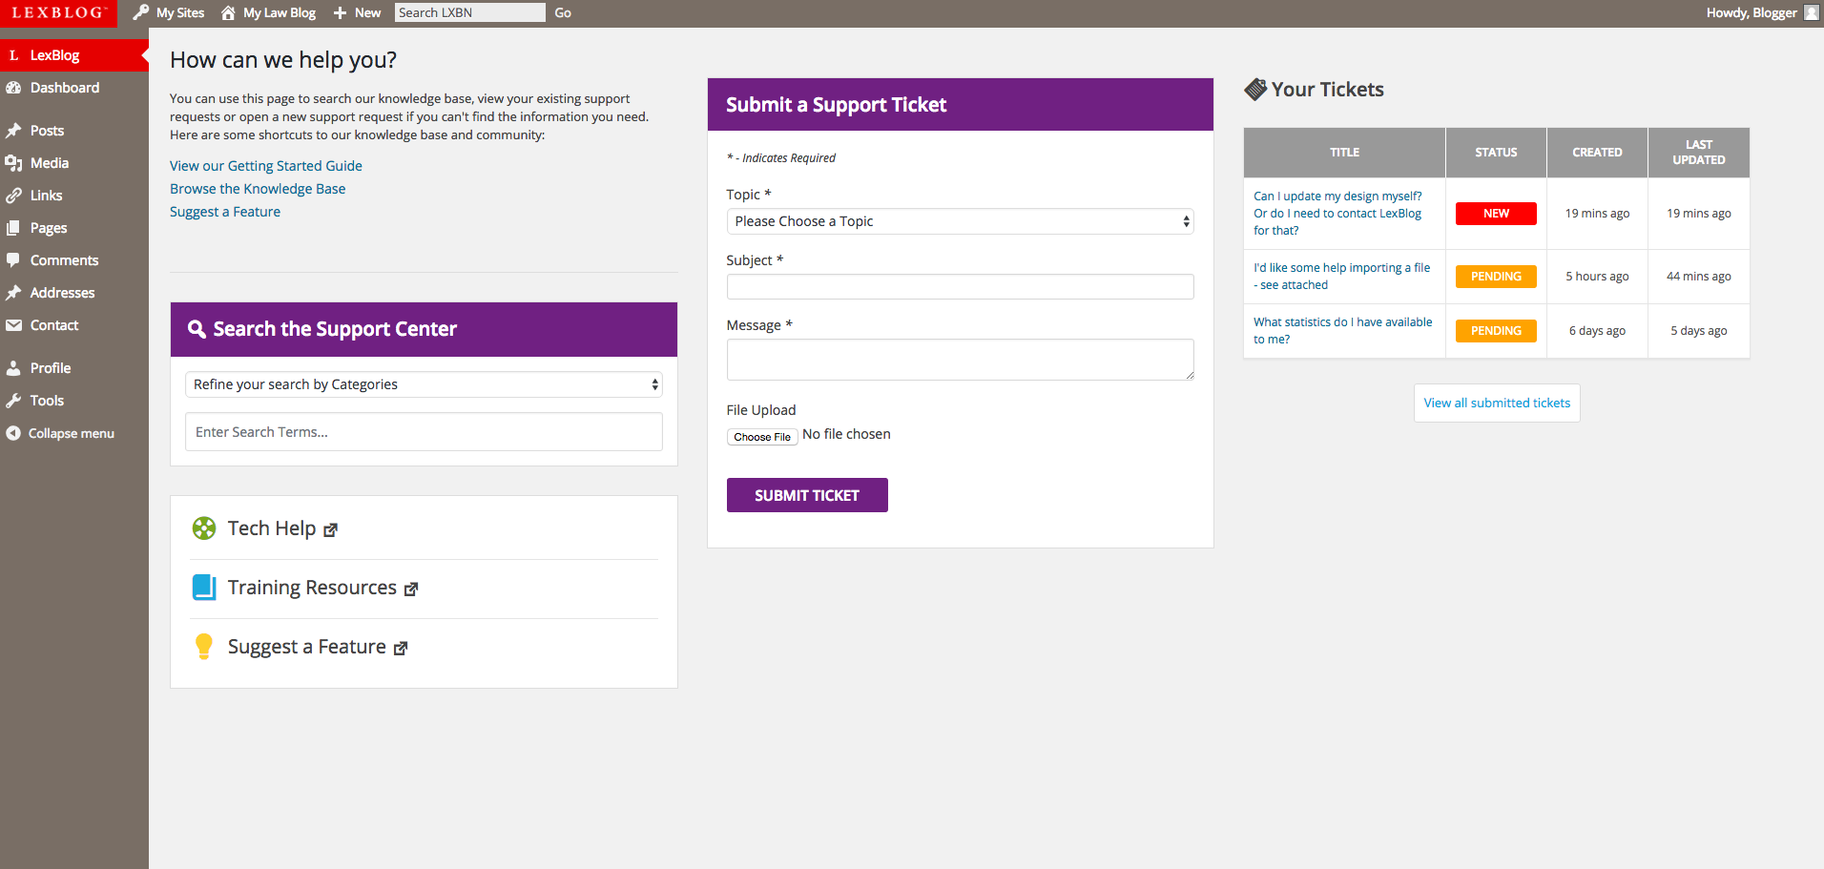Click PENDING badge for the statistics ticket
This screenshot has height=869, width=1824.
tap(1496, 331)
